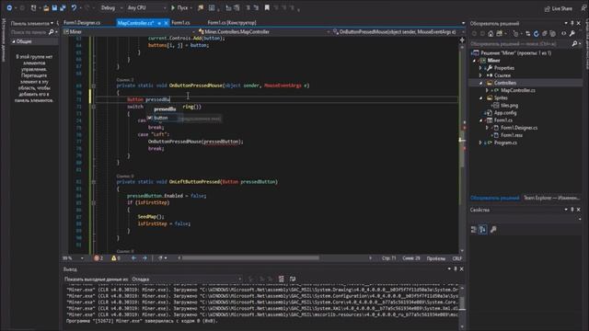Image resolution: width=589 pixels, height=331 pixels.
Task: Close the MapController.cs tab
Action: pos(166,23)
